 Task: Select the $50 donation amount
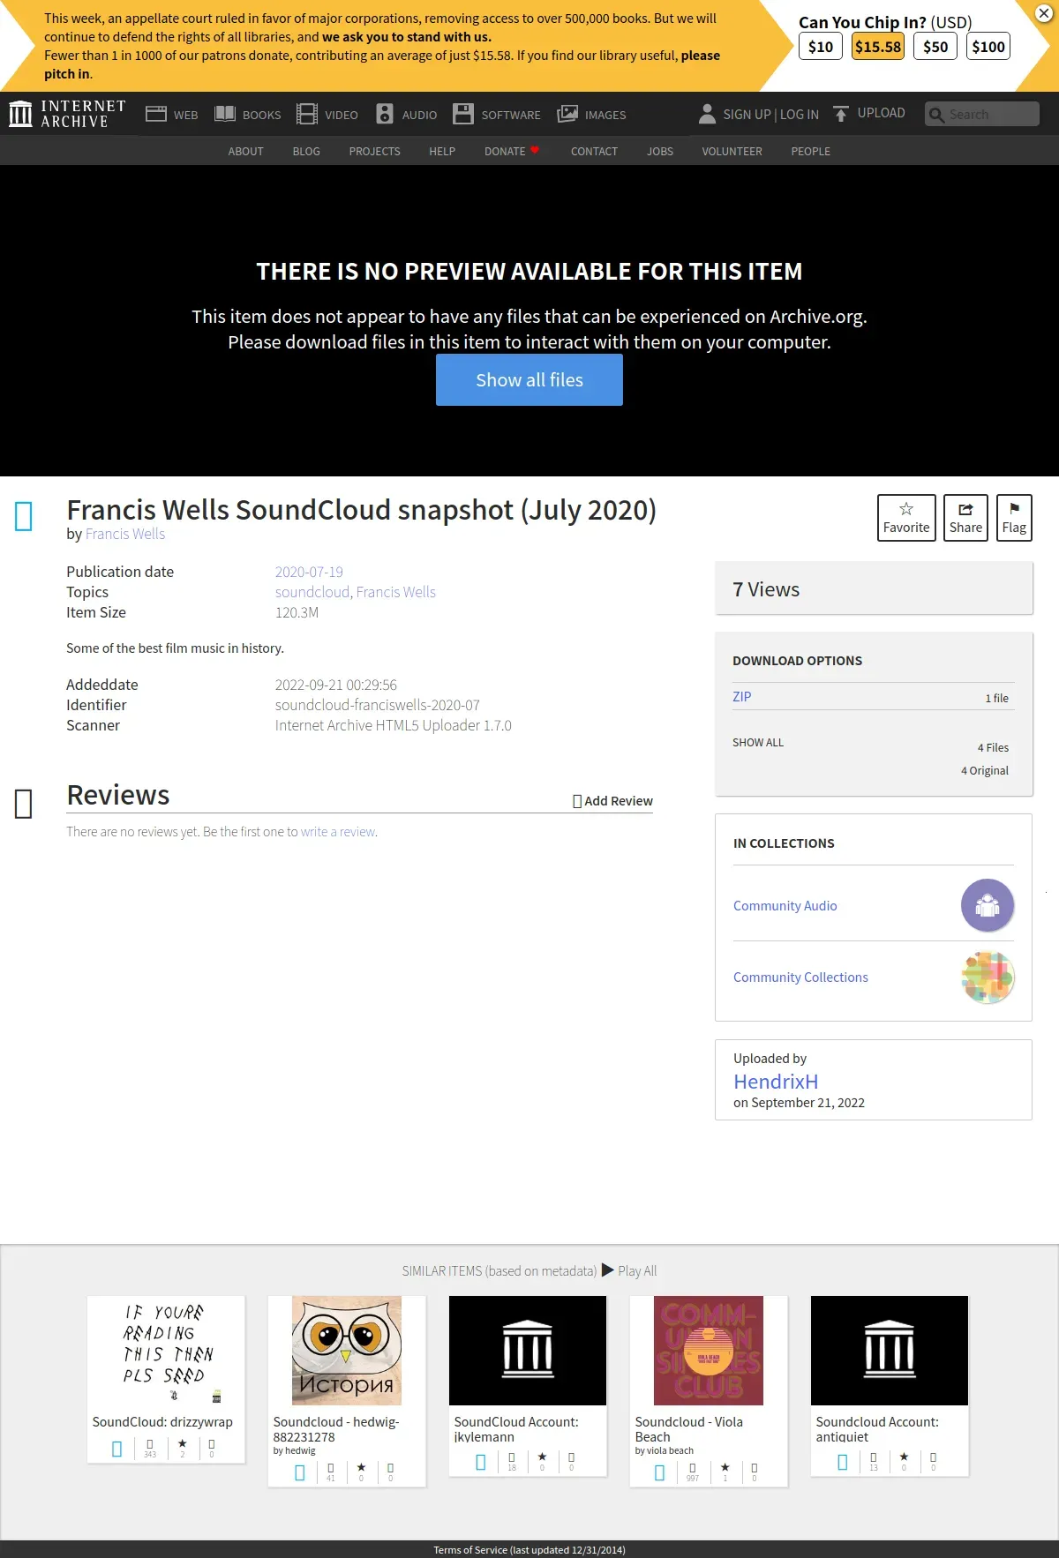tap(935, 47)
